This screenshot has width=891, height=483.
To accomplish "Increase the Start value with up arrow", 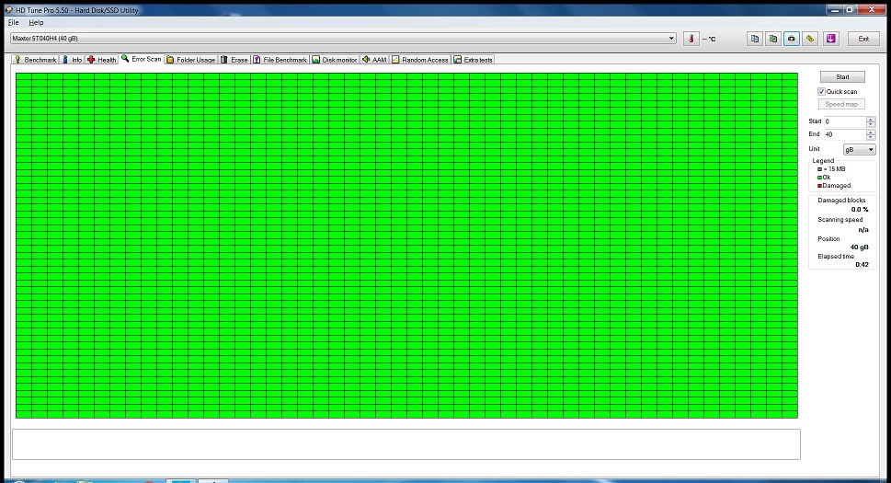I will point(871,119).
